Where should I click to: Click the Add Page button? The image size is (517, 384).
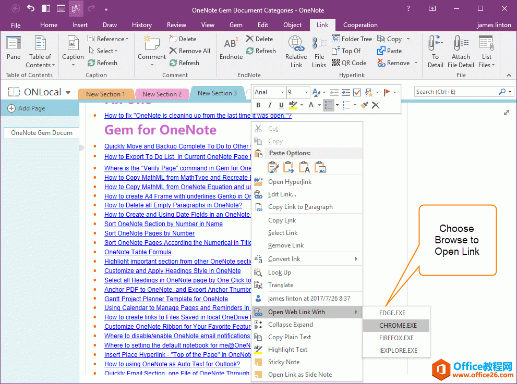pos(27,108)
